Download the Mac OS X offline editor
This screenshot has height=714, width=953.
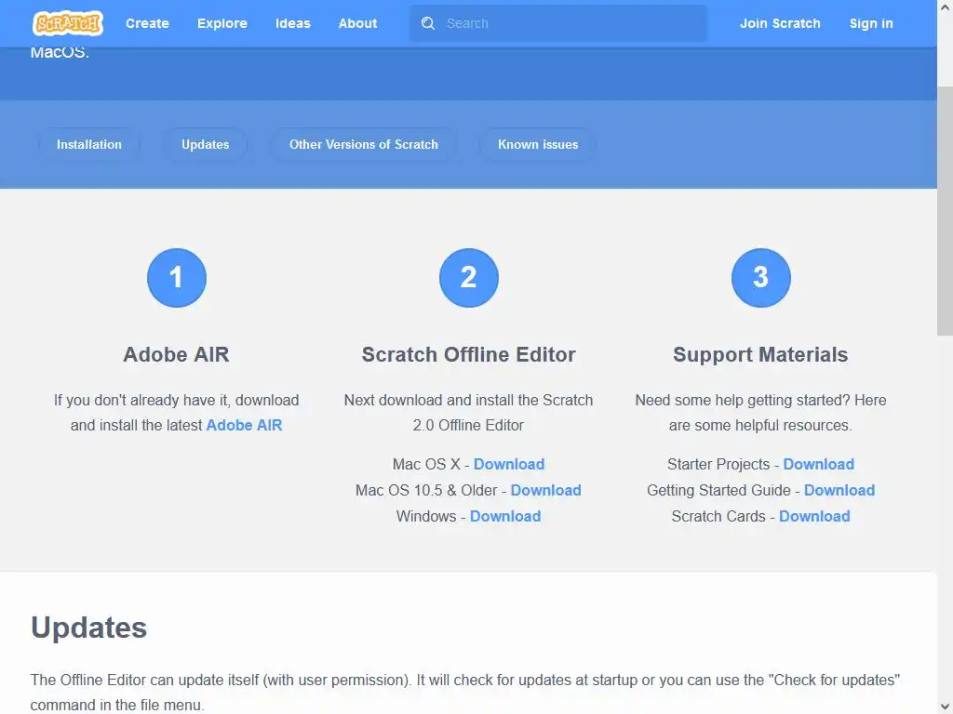[509, 465]
